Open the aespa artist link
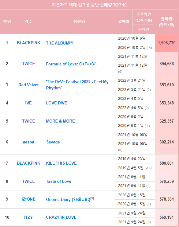This screenshot has height=227, width=179. [x=28, y=142]
